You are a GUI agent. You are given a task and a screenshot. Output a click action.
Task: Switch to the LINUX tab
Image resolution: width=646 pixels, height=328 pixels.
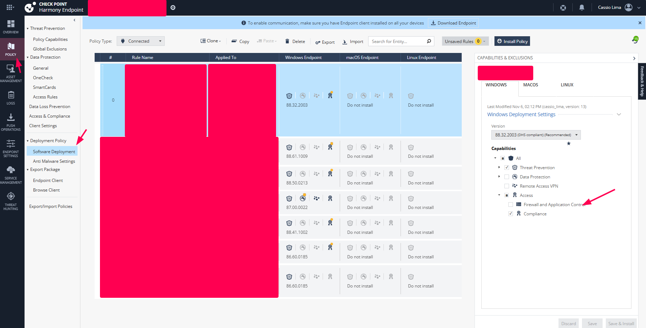pos(567,85)
